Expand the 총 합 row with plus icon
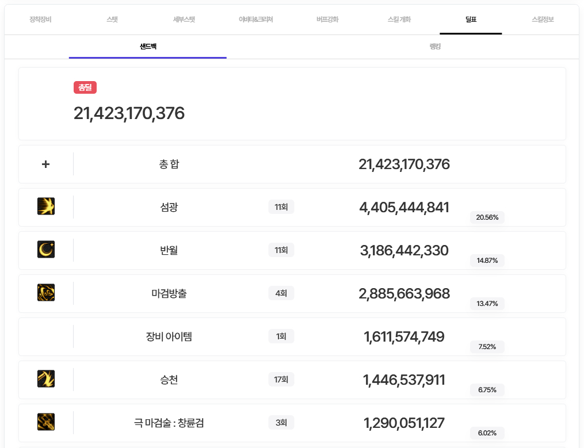Screen dimensions: 584x448 (x=46, y=164)
